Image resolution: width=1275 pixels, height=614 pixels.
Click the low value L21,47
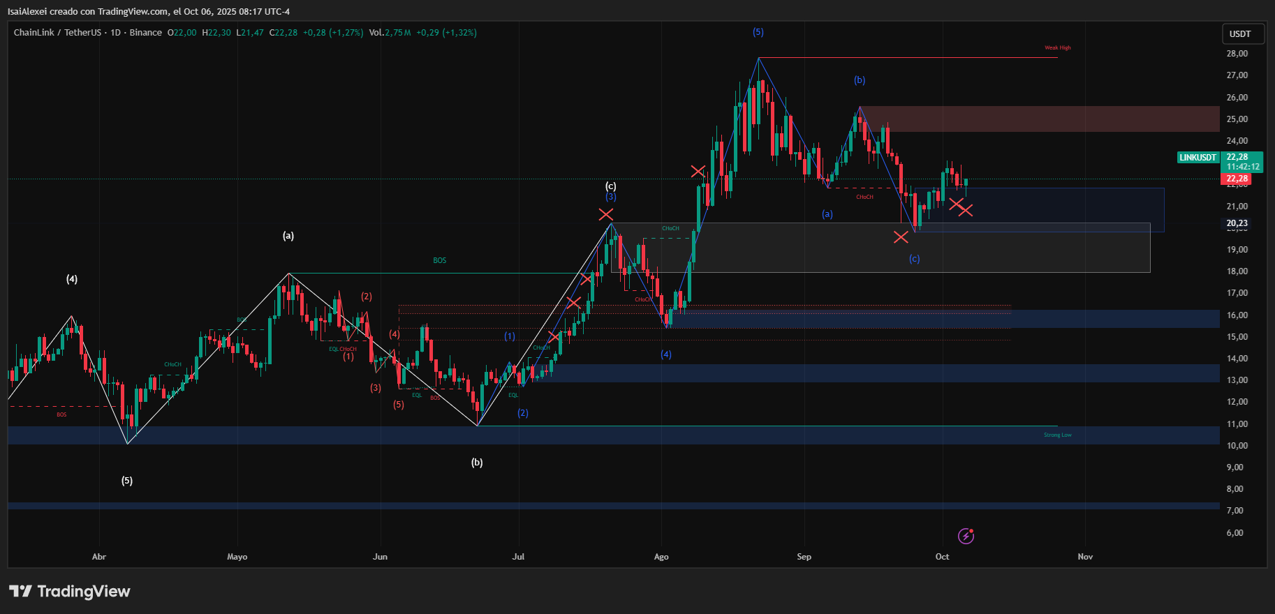tap(250, 33)
